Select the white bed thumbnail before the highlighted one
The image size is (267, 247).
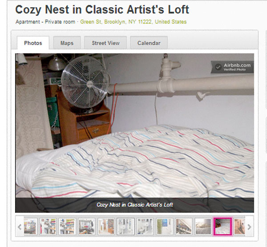point(203,227)
